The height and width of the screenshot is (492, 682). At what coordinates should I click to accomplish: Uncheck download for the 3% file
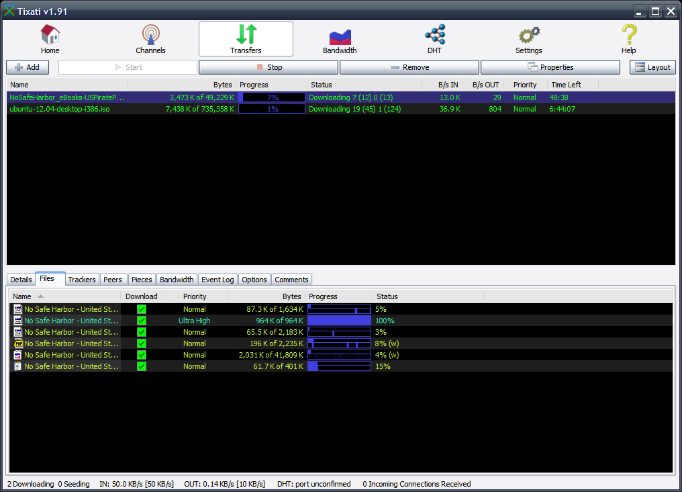coord(142,332)
